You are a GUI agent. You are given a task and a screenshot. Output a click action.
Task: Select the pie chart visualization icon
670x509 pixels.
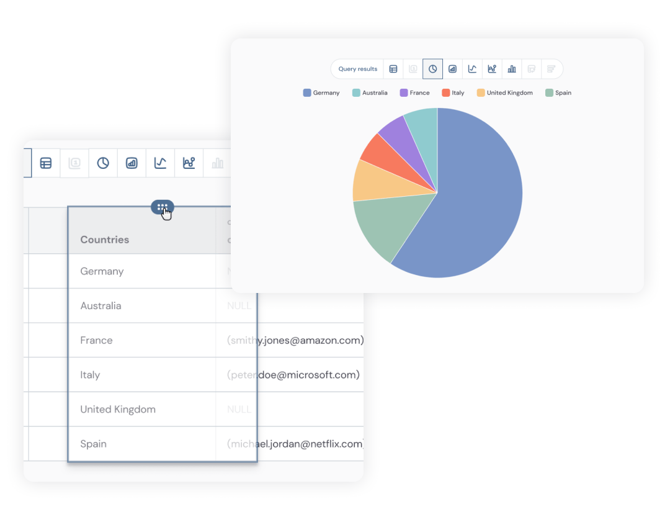pyautogui.click(x=432, y=69)
